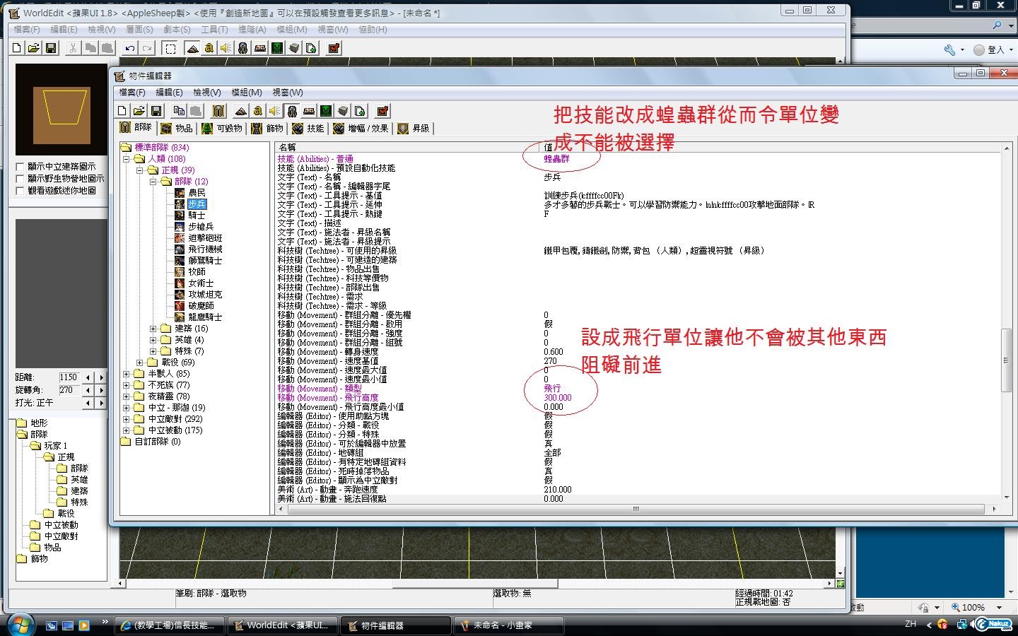This screenshot has width=1018, height=636.
Task: Enable 顯示中立建築圖示 checkbox
Action: tap(21, 167)
